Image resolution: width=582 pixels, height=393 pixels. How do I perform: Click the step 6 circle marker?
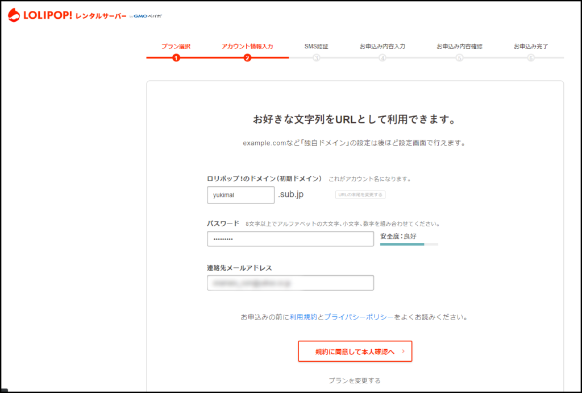click(531, 57)
